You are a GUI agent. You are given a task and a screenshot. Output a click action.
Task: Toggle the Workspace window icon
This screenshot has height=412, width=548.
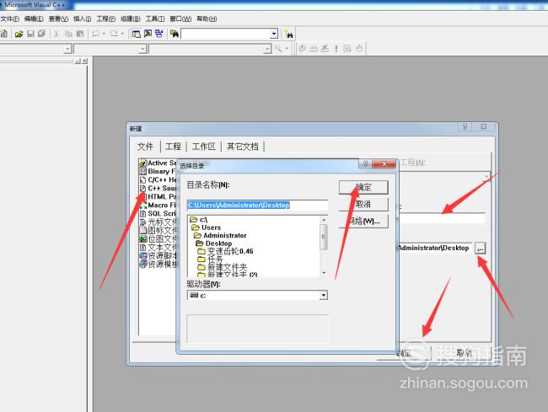click(137, 34)
